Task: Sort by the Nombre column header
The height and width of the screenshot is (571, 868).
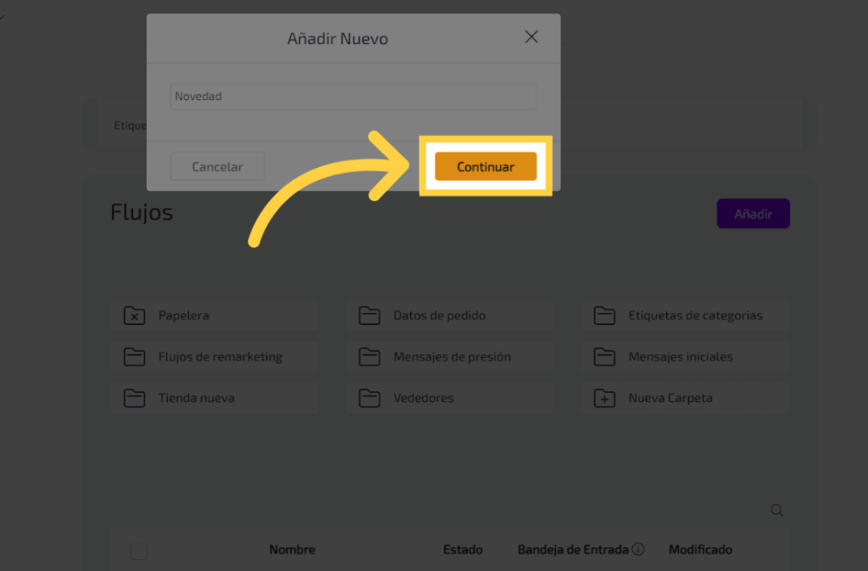Action: [292, 550]
